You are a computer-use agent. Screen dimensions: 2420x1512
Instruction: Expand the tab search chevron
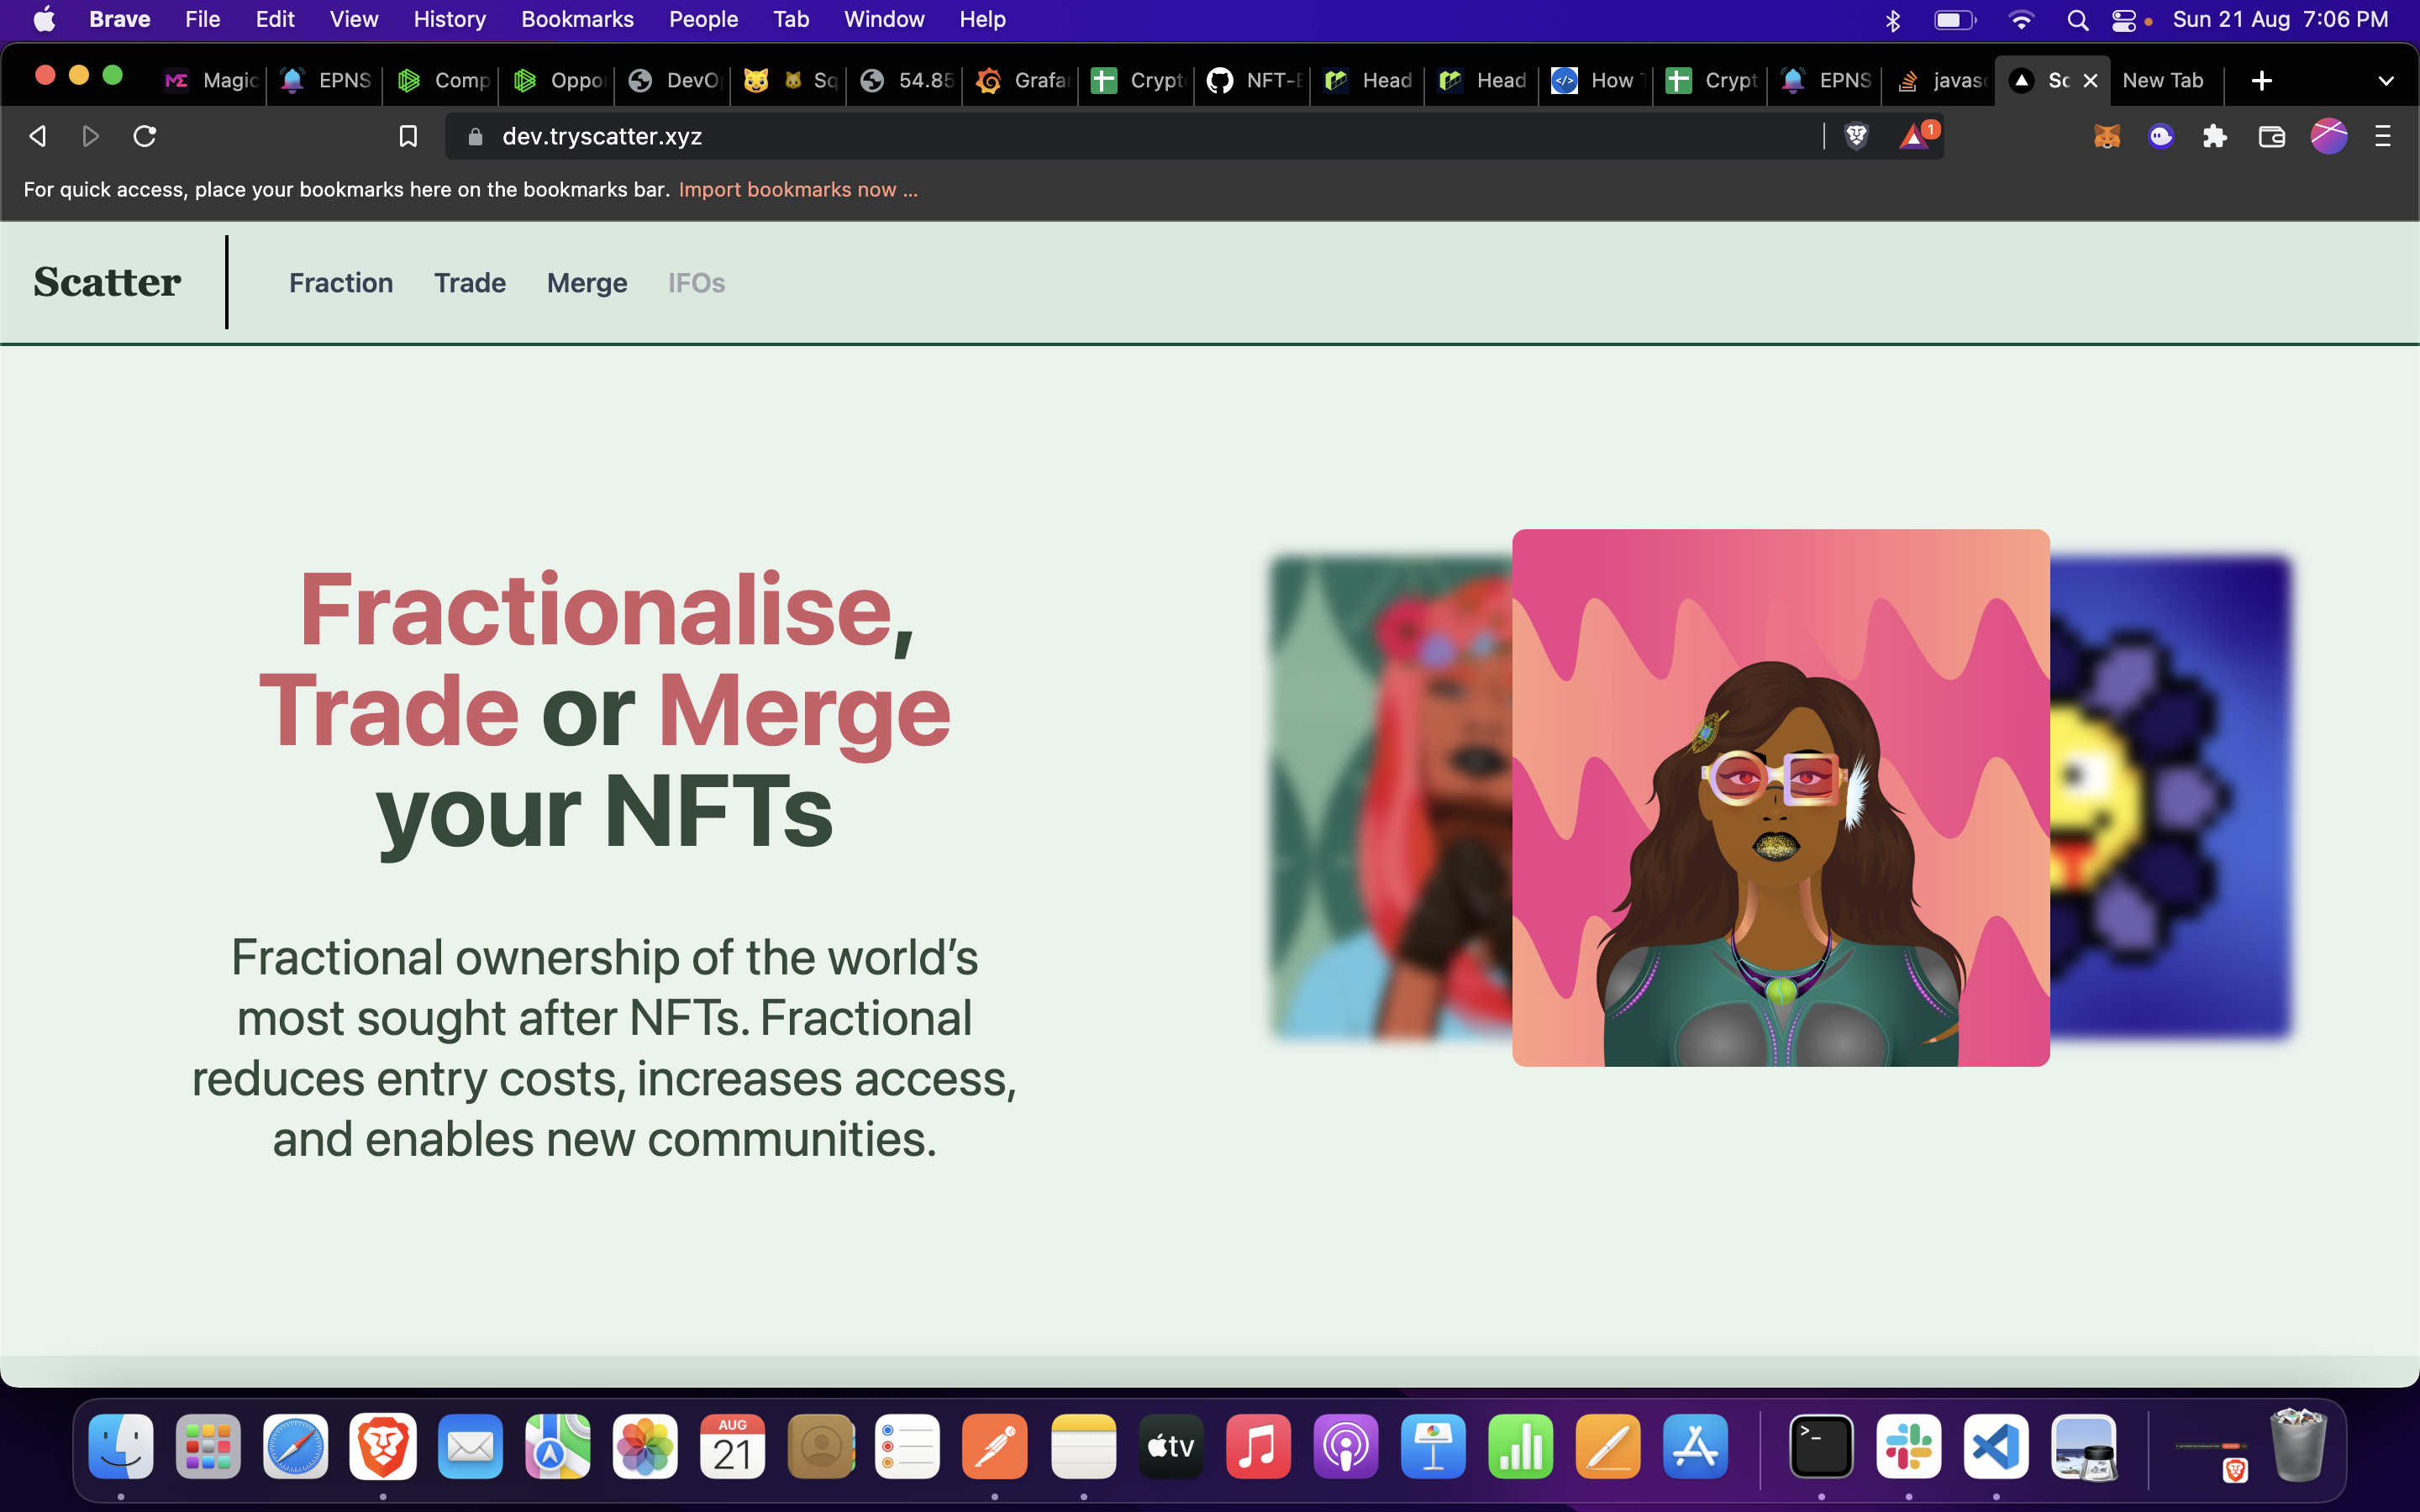[x=2385, y=81]
